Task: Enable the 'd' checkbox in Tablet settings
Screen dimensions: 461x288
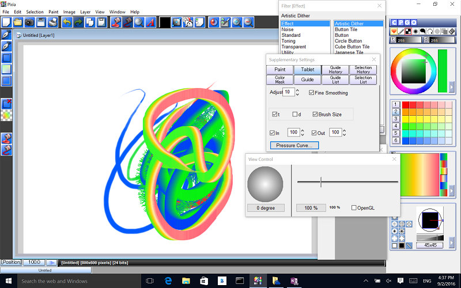Action: 295,114
